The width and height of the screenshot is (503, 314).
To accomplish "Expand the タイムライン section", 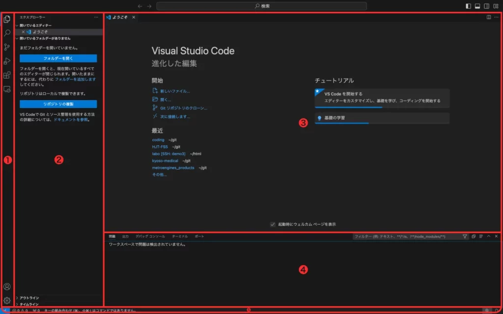I will pyautogui.click(x=59, y=304).
